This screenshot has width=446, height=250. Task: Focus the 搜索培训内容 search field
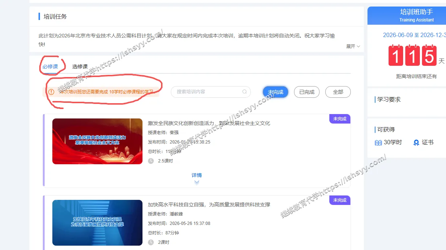(211, 92)
